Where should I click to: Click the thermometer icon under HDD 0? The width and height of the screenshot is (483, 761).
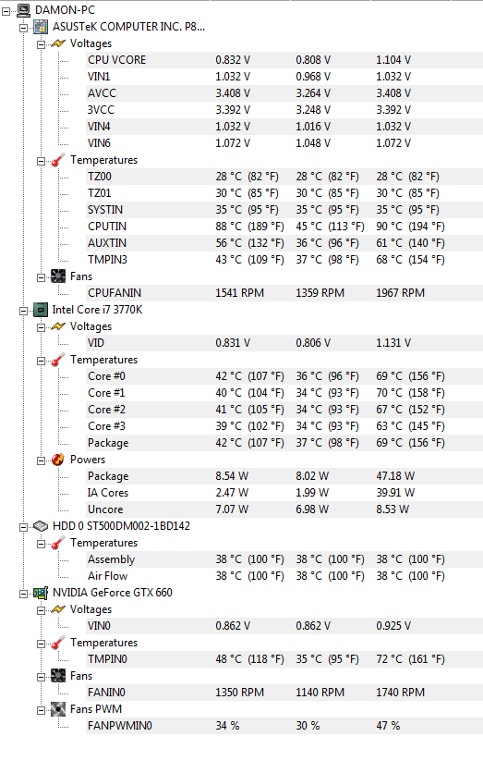[x=58, y=543]
